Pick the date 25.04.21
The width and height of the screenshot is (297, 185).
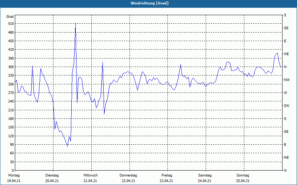tap(243, 181)
